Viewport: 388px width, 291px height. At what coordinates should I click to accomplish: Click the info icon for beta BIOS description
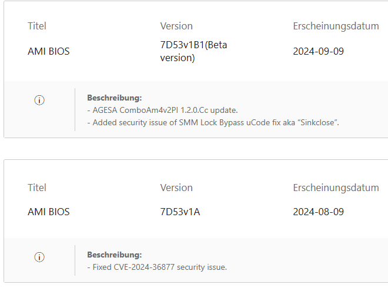[x=39, y=101]
